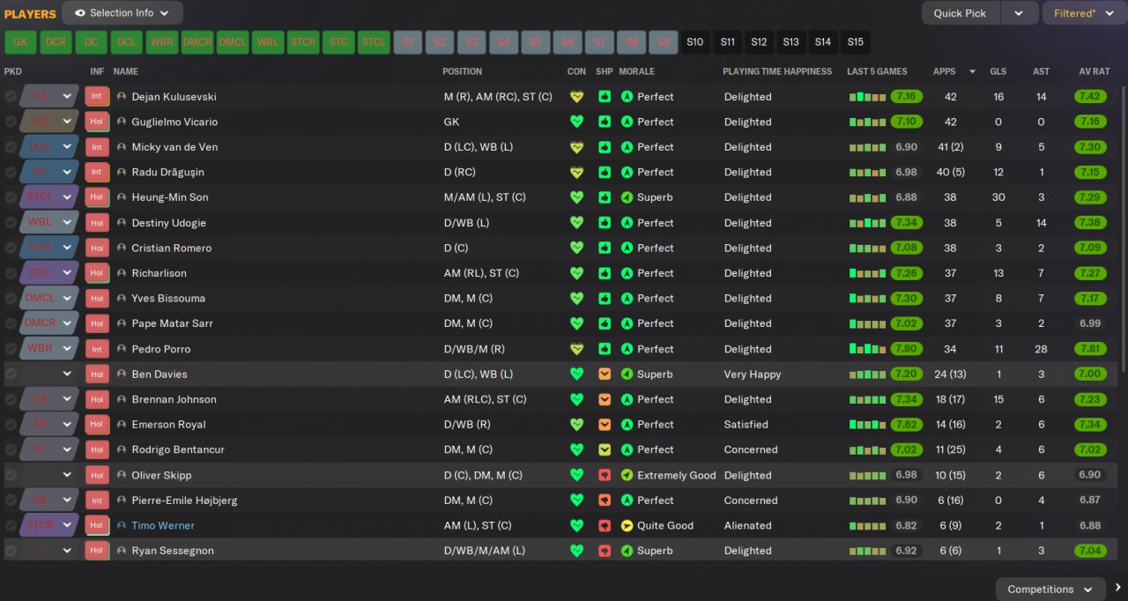Click the morale icon for Heung-Min Son
Image resolution: width=1128 pixels, height=601 pixels.
pyautogui.click(x=627, y=197)
